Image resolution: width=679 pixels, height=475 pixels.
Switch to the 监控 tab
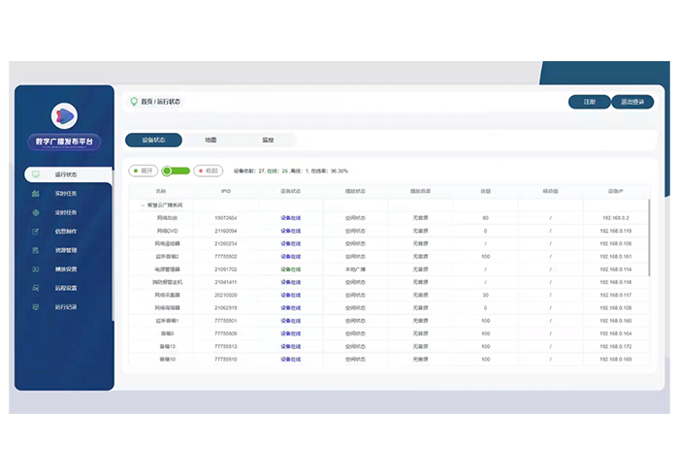(268, 140)
